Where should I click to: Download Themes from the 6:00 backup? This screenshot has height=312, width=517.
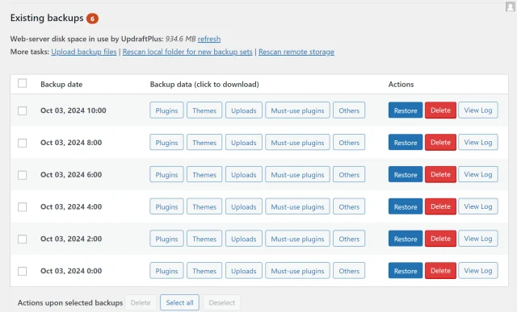click(204, 174)
